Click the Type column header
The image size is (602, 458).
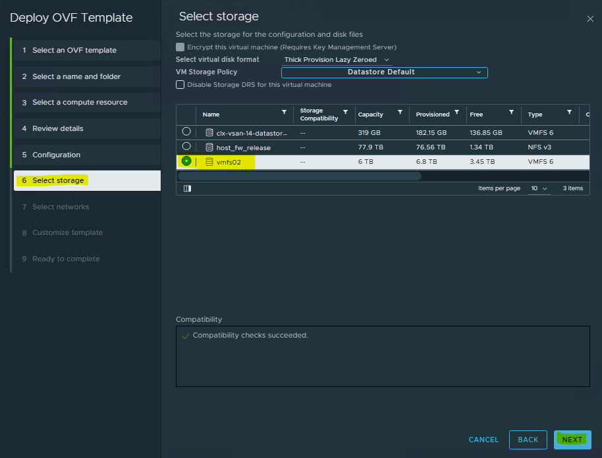tap(535, 114)
